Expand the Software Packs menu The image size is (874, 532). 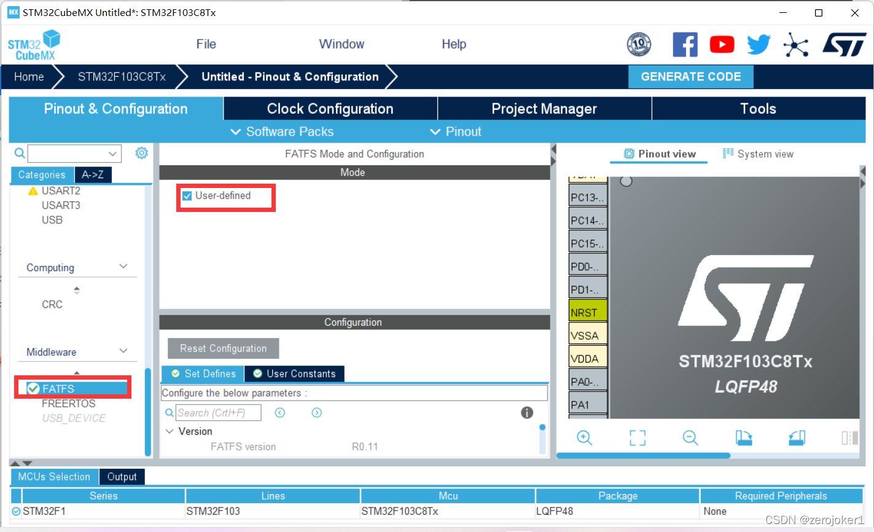tap(281, 131)
